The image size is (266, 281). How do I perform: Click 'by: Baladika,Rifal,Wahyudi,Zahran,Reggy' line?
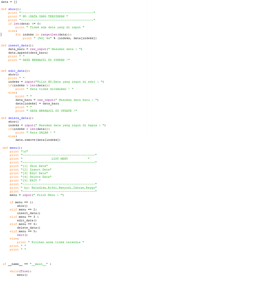click(x=53, y=188)
